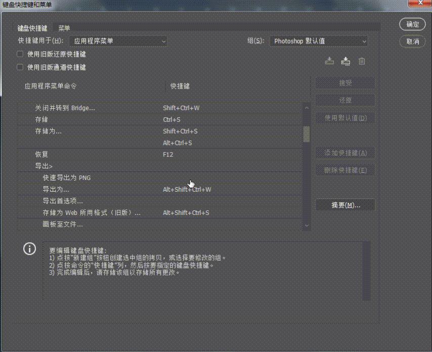Click the 取消 button

click(x=412, y=42)
